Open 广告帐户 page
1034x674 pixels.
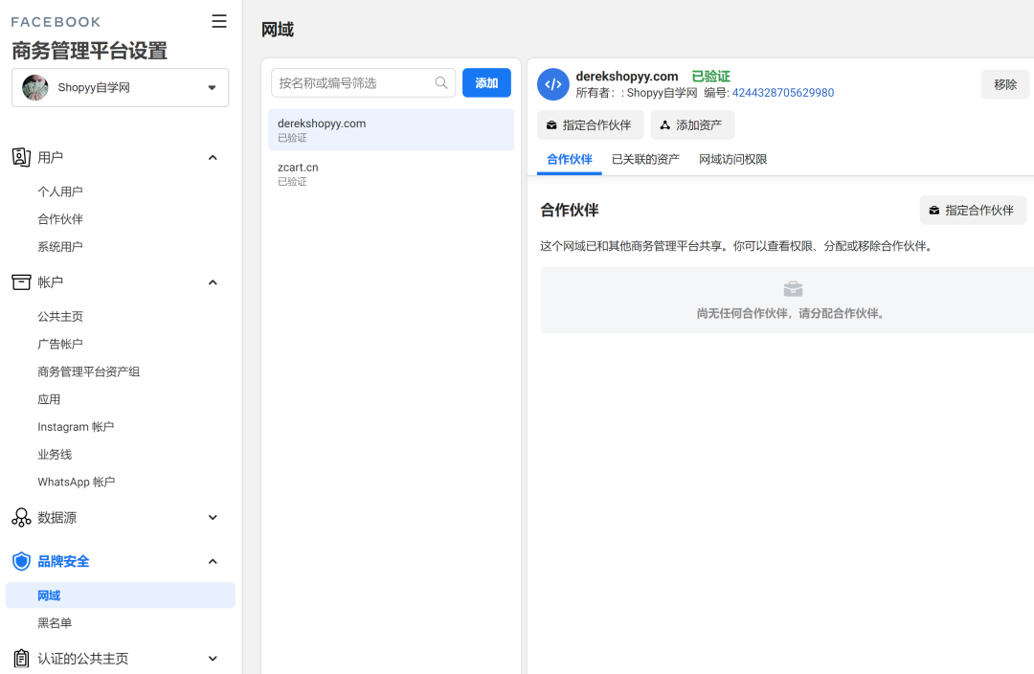[x=60, y=345]
